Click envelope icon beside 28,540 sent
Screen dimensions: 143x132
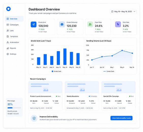tap(31, 101)
